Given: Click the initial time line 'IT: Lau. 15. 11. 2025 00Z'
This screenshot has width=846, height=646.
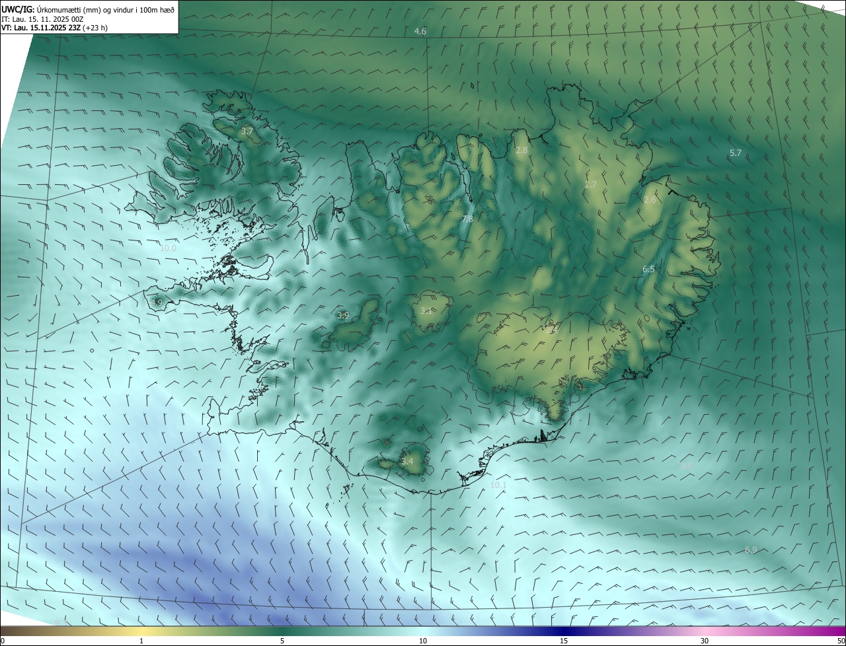Looking at the screenshot, I should pyautogui.click(x=42, y=19).
